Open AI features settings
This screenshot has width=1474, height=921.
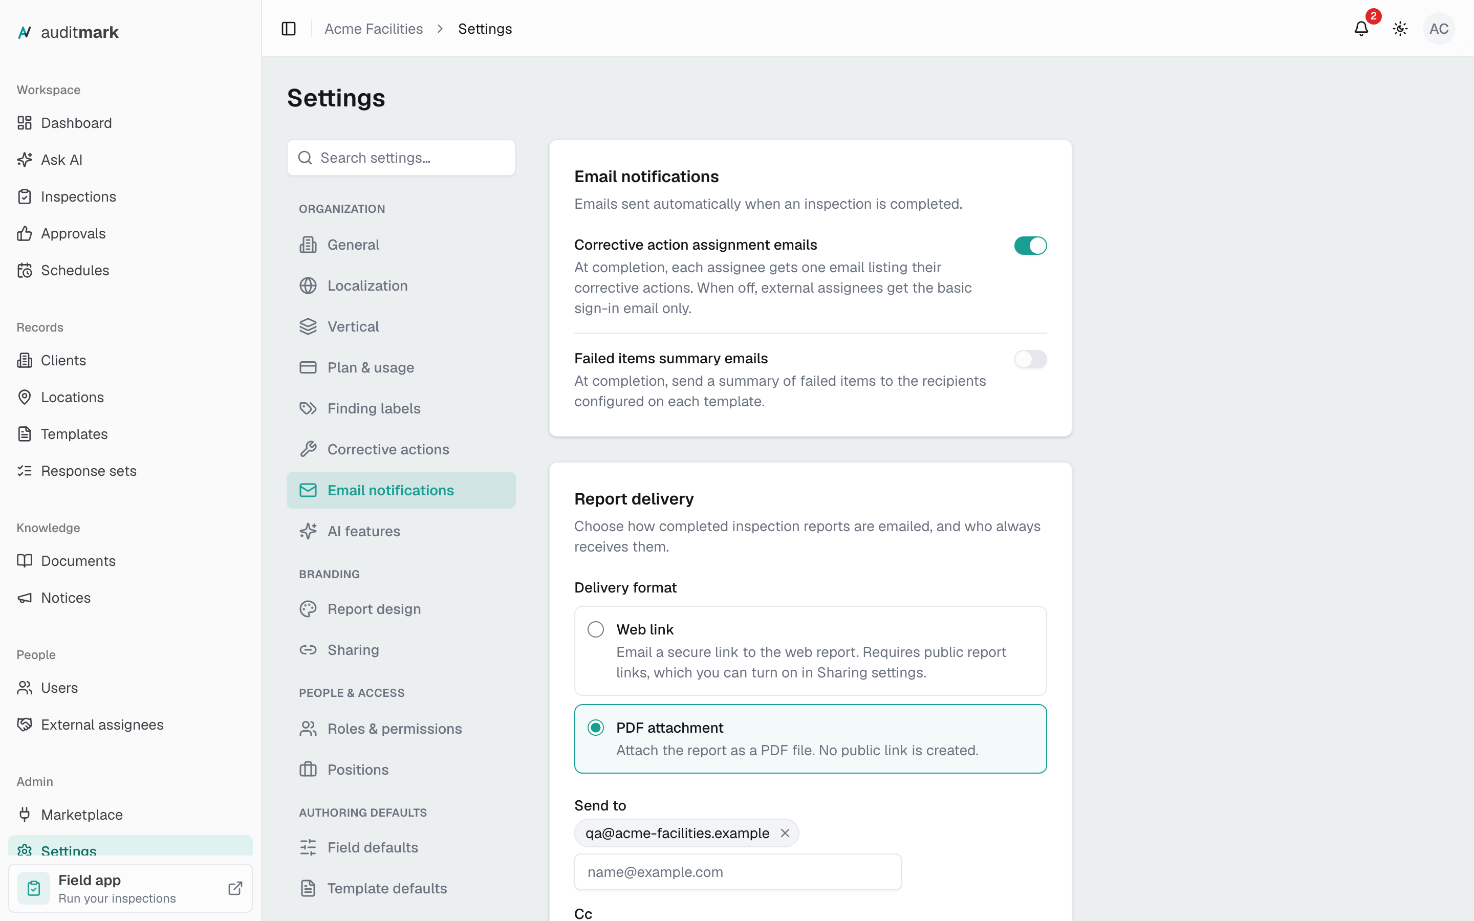tap(401, 531)
